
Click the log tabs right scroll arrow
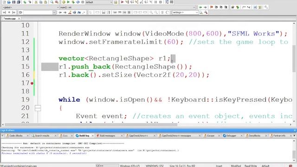294,136
